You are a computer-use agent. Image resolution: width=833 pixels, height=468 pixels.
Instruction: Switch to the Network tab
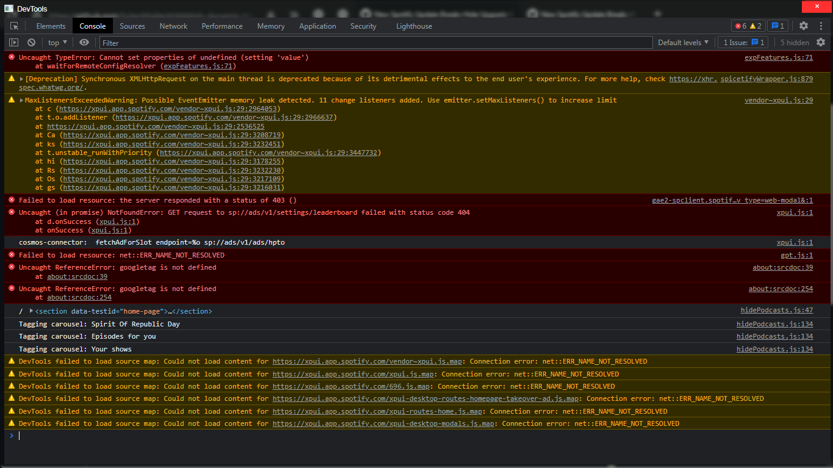coord(173,26)
